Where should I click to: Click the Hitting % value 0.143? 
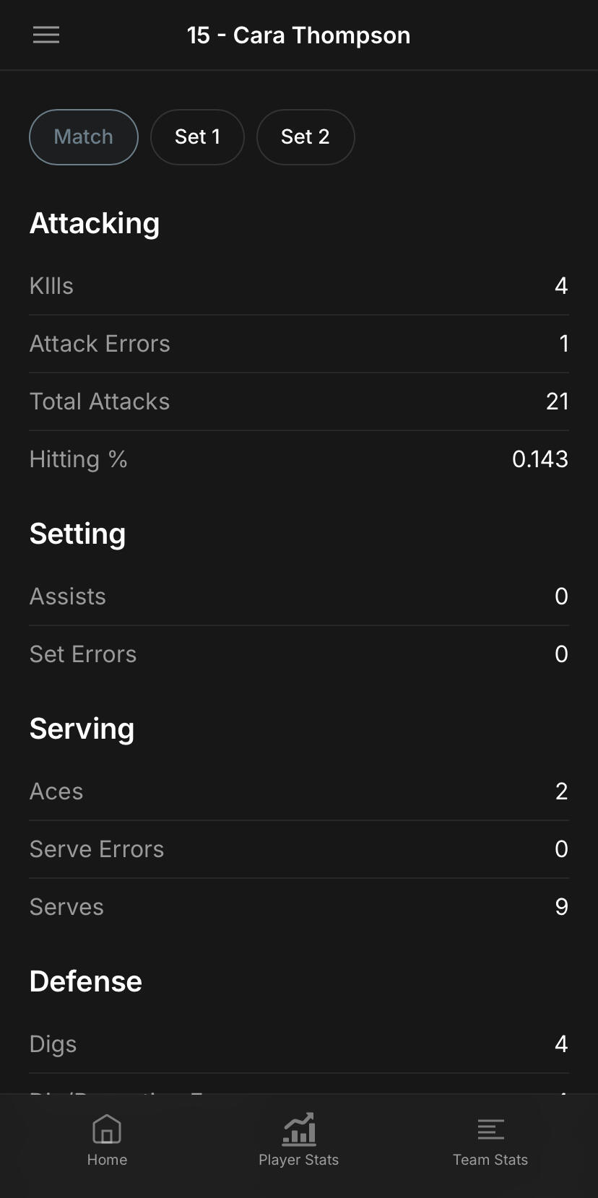tap(539, 459)
